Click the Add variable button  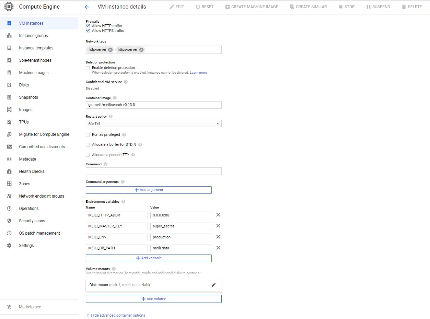coord(149,258)
